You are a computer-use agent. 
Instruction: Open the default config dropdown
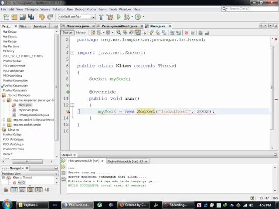[93, 17]
